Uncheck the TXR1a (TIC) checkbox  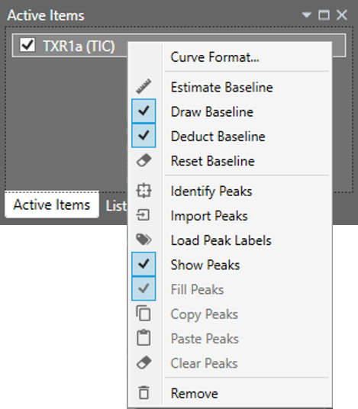(x=27, y=45)
